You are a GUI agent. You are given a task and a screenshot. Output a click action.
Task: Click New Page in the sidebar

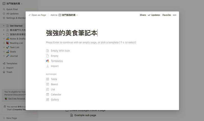(x=10, y=118)
